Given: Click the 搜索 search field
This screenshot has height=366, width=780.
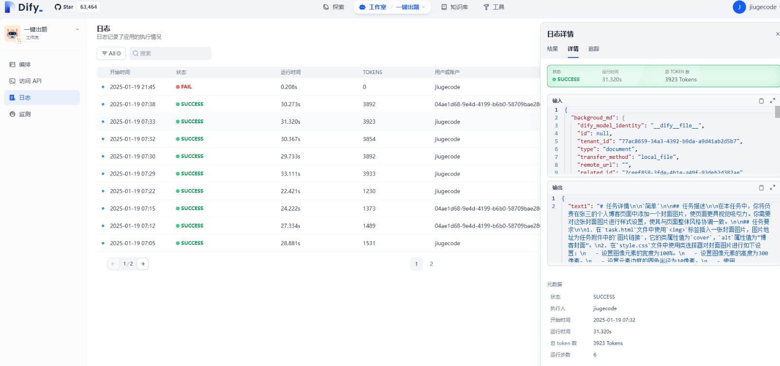Looking at the screenshot, I should (173, 54).
